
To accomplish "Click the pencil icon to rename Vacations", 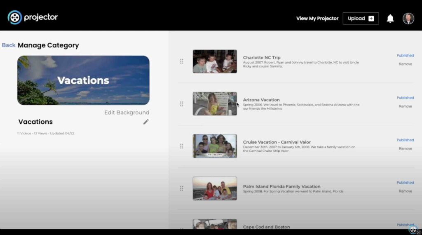I will pyautogui.click(x=146, y=122).
